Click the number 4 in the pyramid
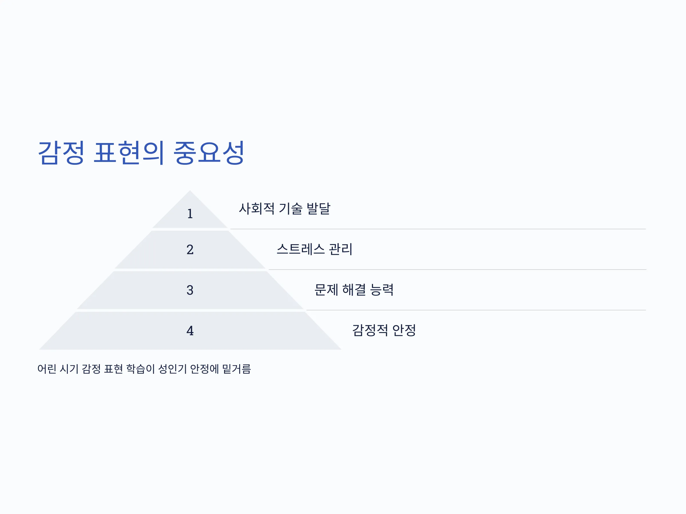The image size is (686, 514). tap(190, 331)
